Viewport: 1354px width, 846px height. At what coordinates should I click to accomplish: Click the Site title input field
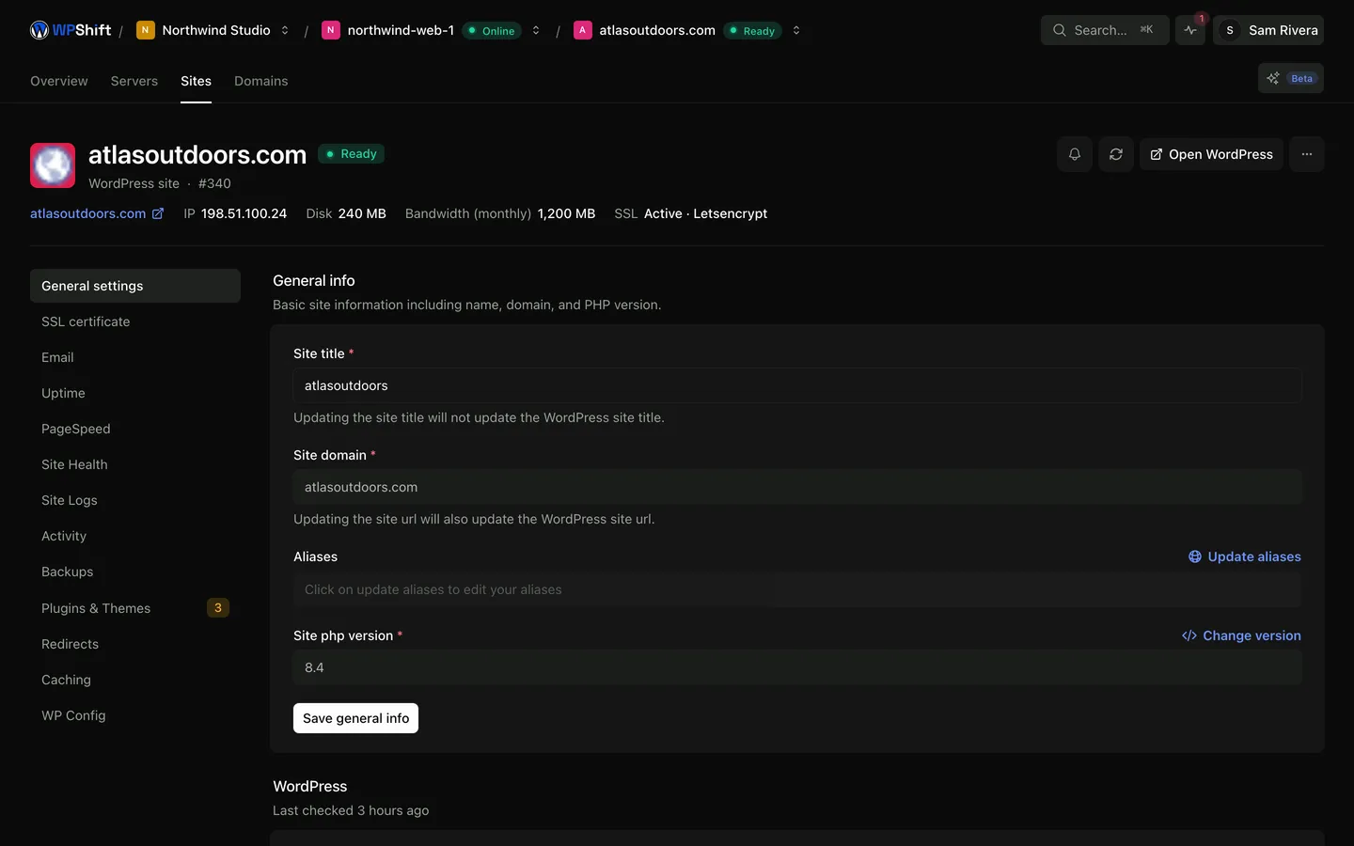click(x=797, y=385)
